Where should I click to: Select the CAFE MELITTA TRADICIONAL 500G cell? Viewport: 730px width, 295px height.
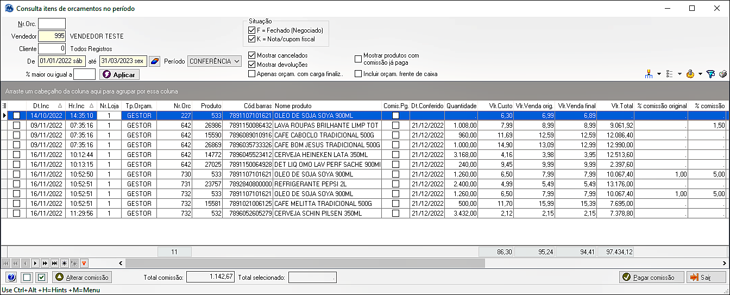[327, 204]
